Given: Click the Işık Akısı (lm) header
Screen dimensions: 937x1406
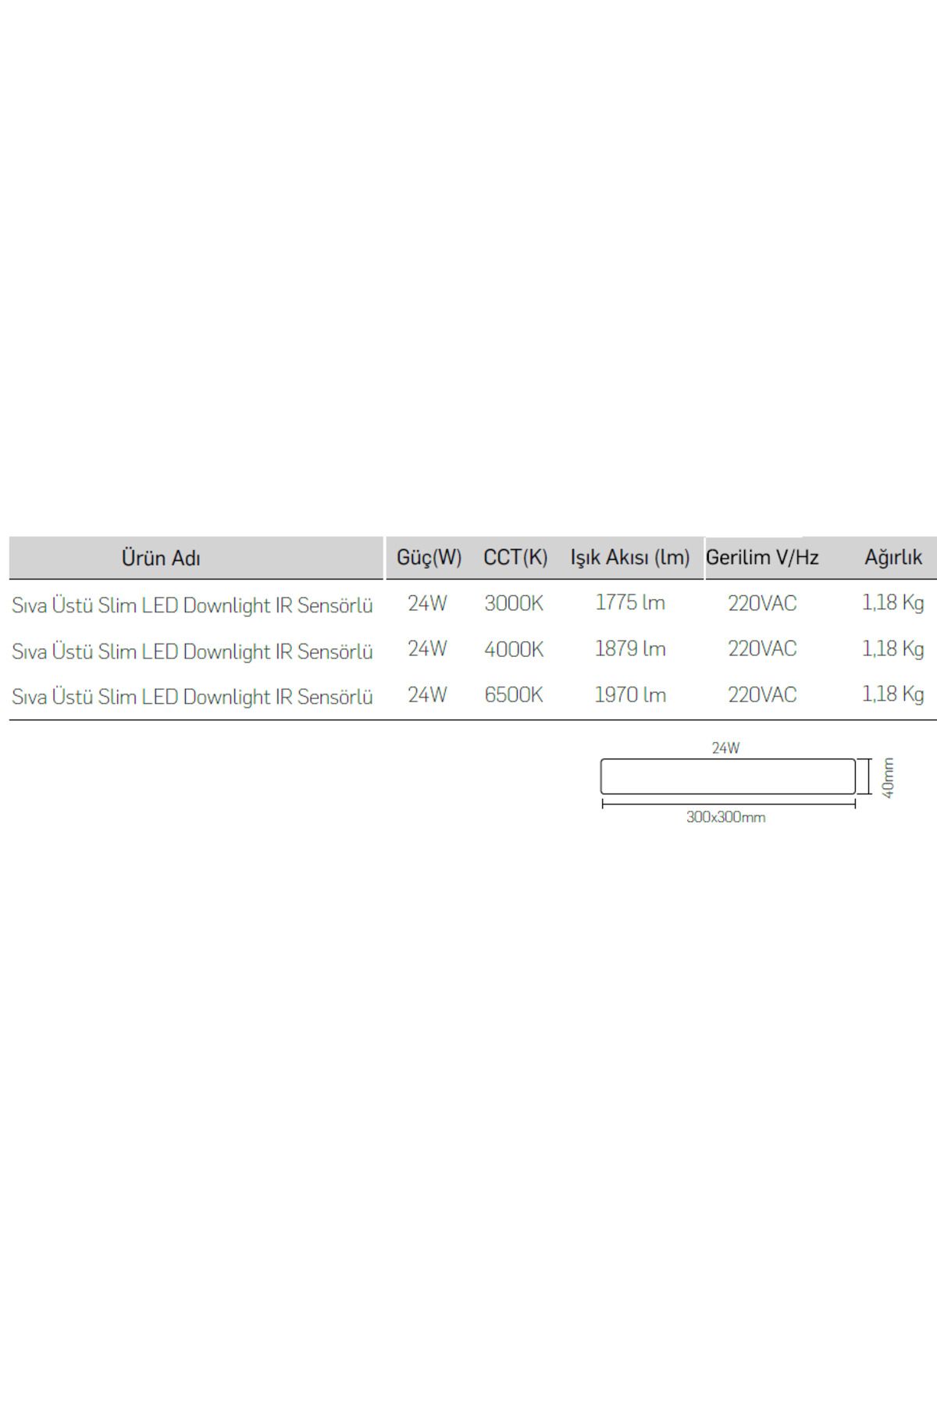Looking at the screenshot, I should 630,558.
